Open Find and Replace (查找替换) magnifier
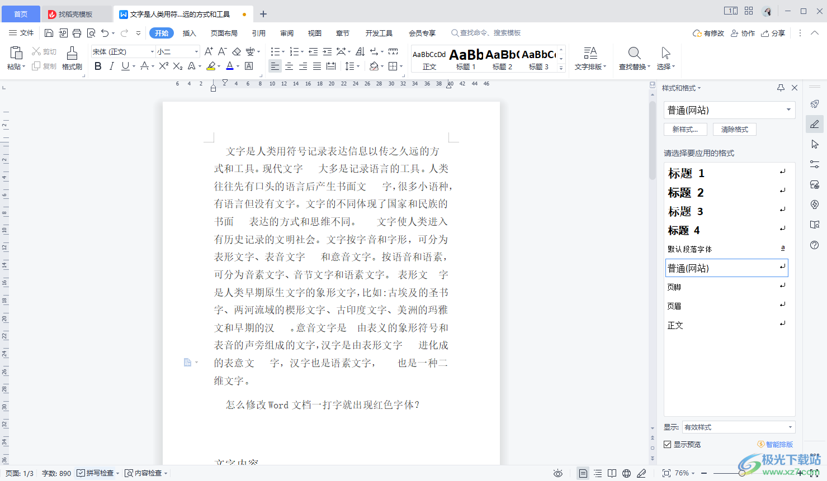The height and width of the screenshot is (481, 827). click(x=634, y=59)
